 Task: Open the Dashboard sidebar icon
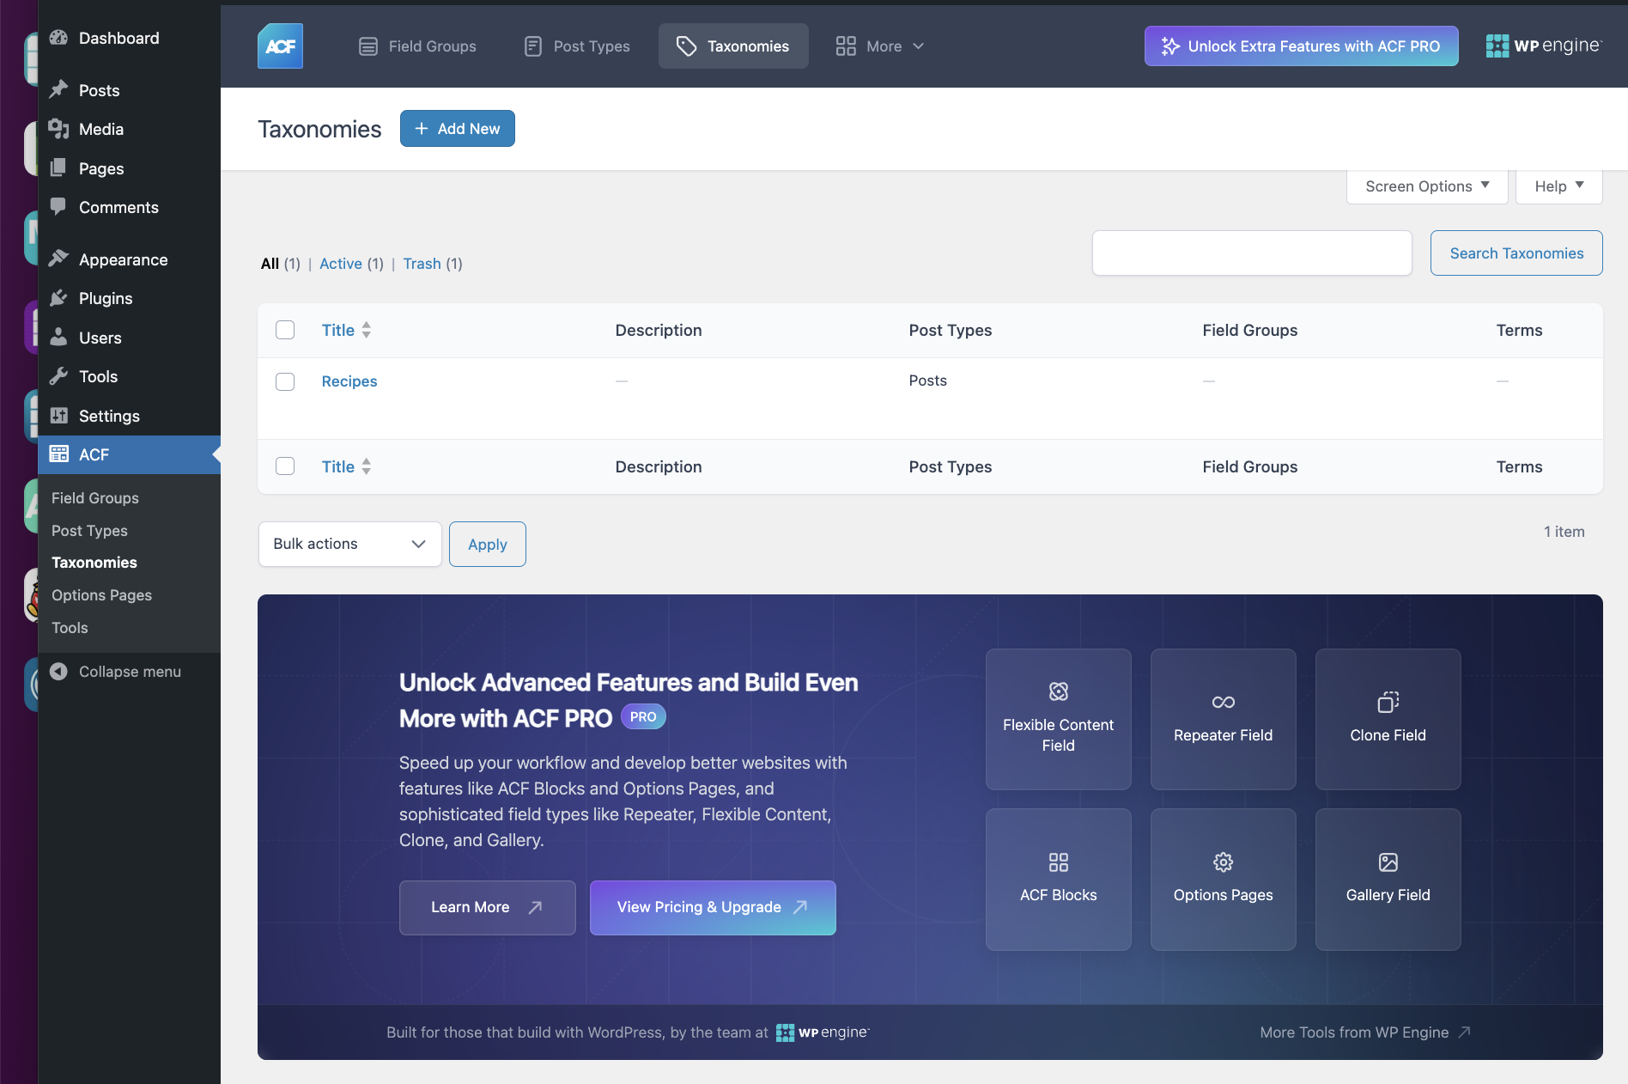pyautogui.click(x=58, y=38)
